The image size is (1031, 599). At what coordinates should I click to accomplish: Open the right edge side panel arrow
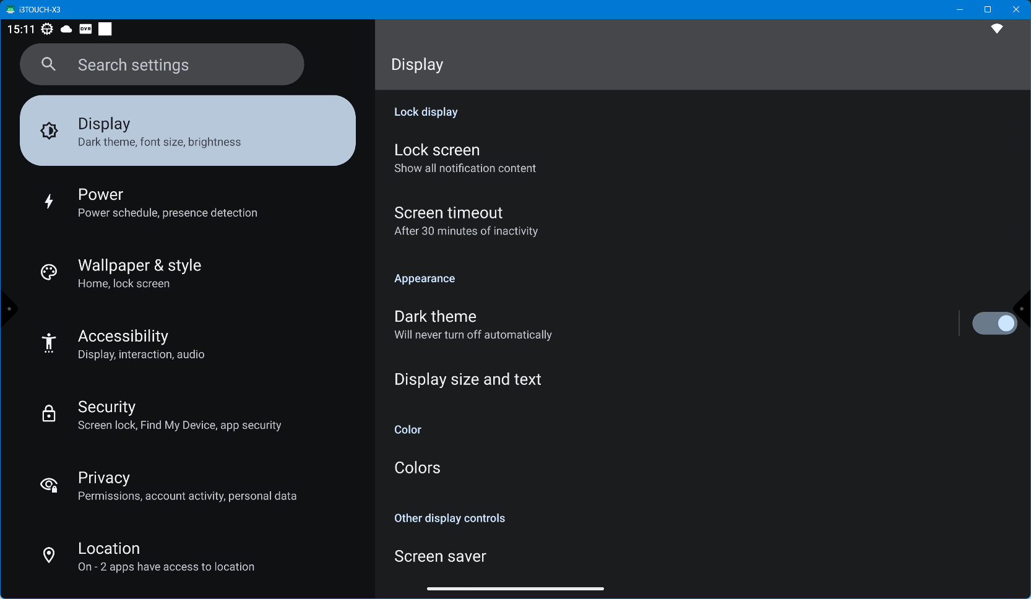click(x=1022, y=309)
